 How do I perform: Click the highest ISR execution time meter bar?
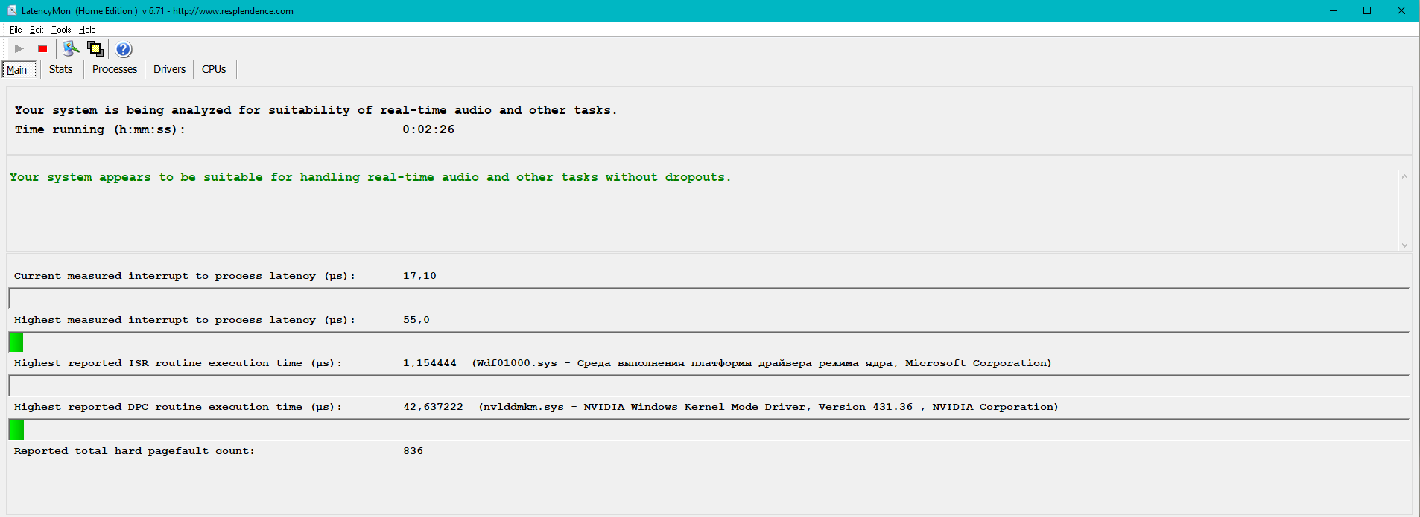coord(709,385)
